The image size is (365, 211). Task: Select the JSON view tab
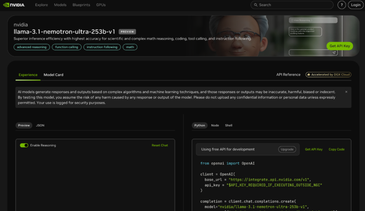[x=40, y=125]
